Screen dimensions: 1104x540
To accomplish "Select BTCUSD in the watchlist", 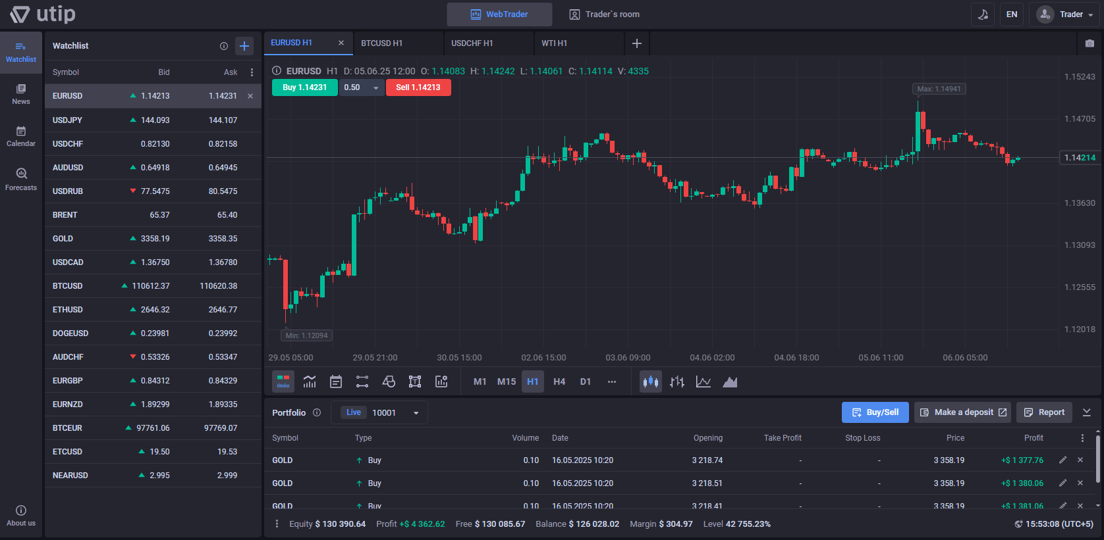I will 153,286.
